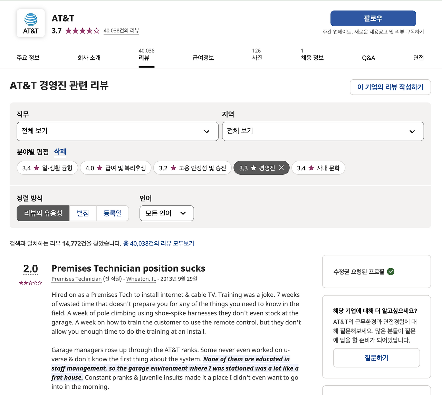Image resolution: width=442 pixels, height=395 pixels.
Task: Click the 2.0 review rating score
Action: click(30, 269)
